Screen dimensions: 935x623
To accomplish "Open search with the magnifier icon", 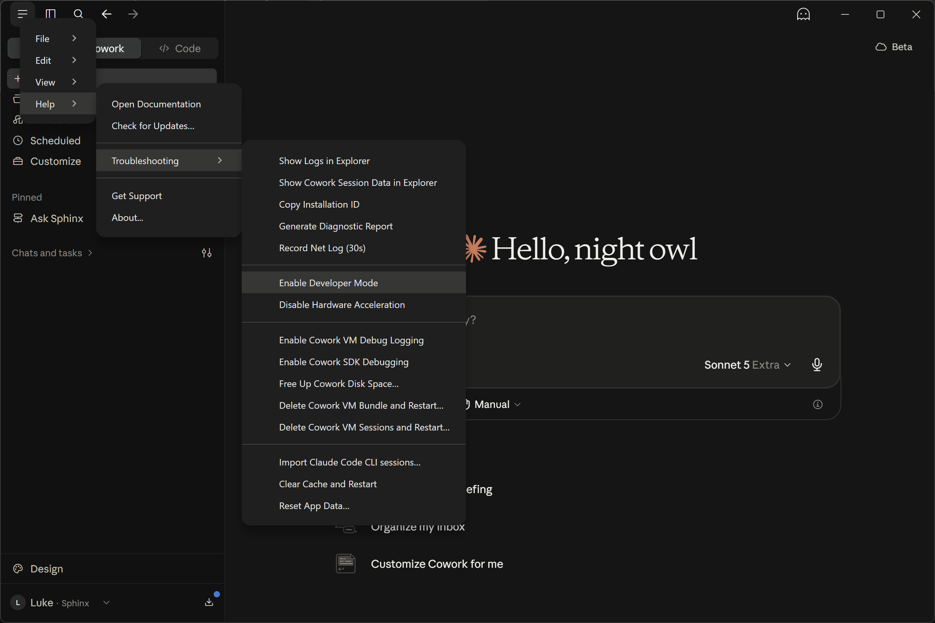I will pos(78,14).
